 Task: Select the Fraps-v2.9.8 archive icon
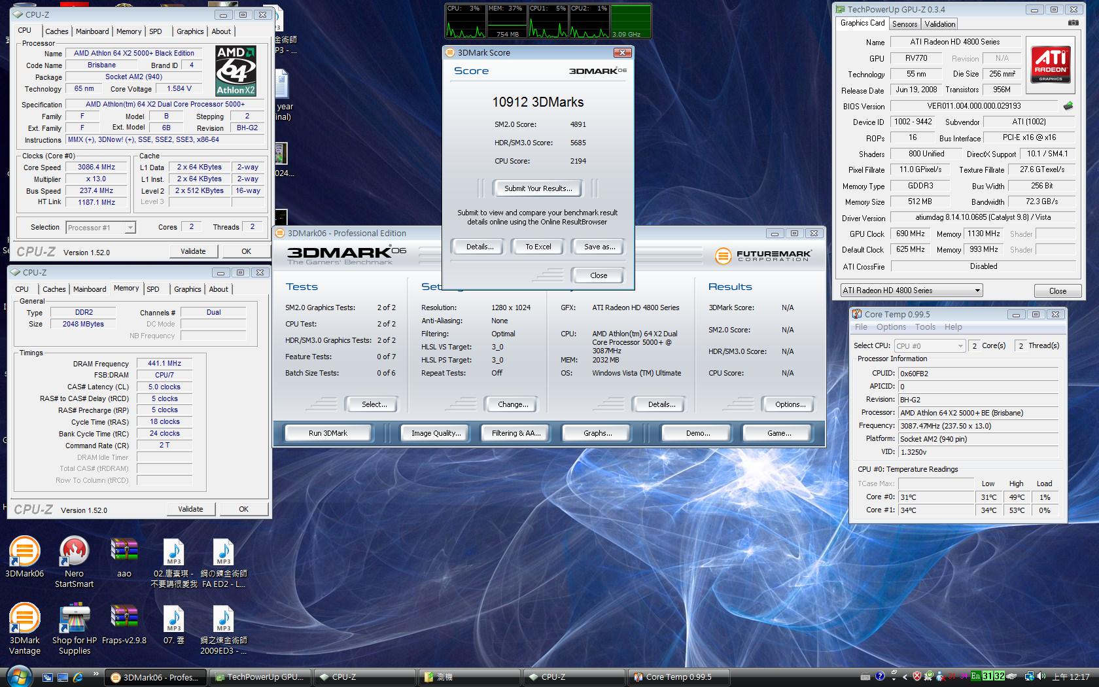pos(124,624)
